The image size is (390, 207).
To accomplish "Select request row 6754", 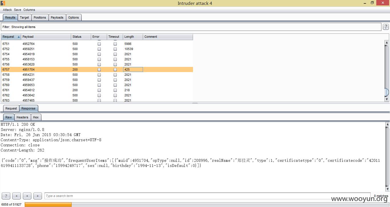I will [x=97, y=54].
